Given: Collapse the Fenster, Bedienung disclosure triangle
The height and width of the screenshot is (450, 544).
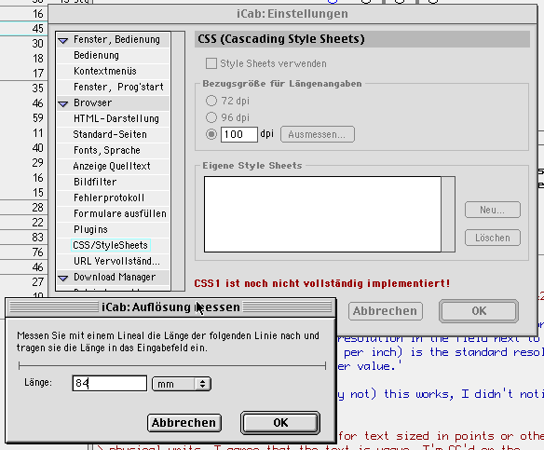Looking at the screenshot, I should click(63, 41).
